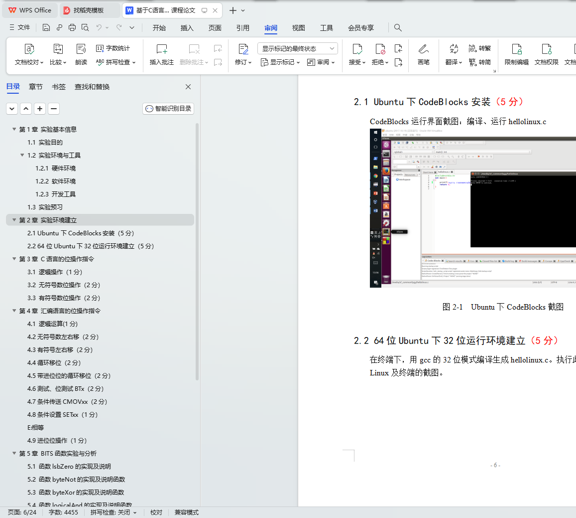This screenshot has width=576, height=518.
Task: Open the 翻译 translate tool
Action: (454, 54)
